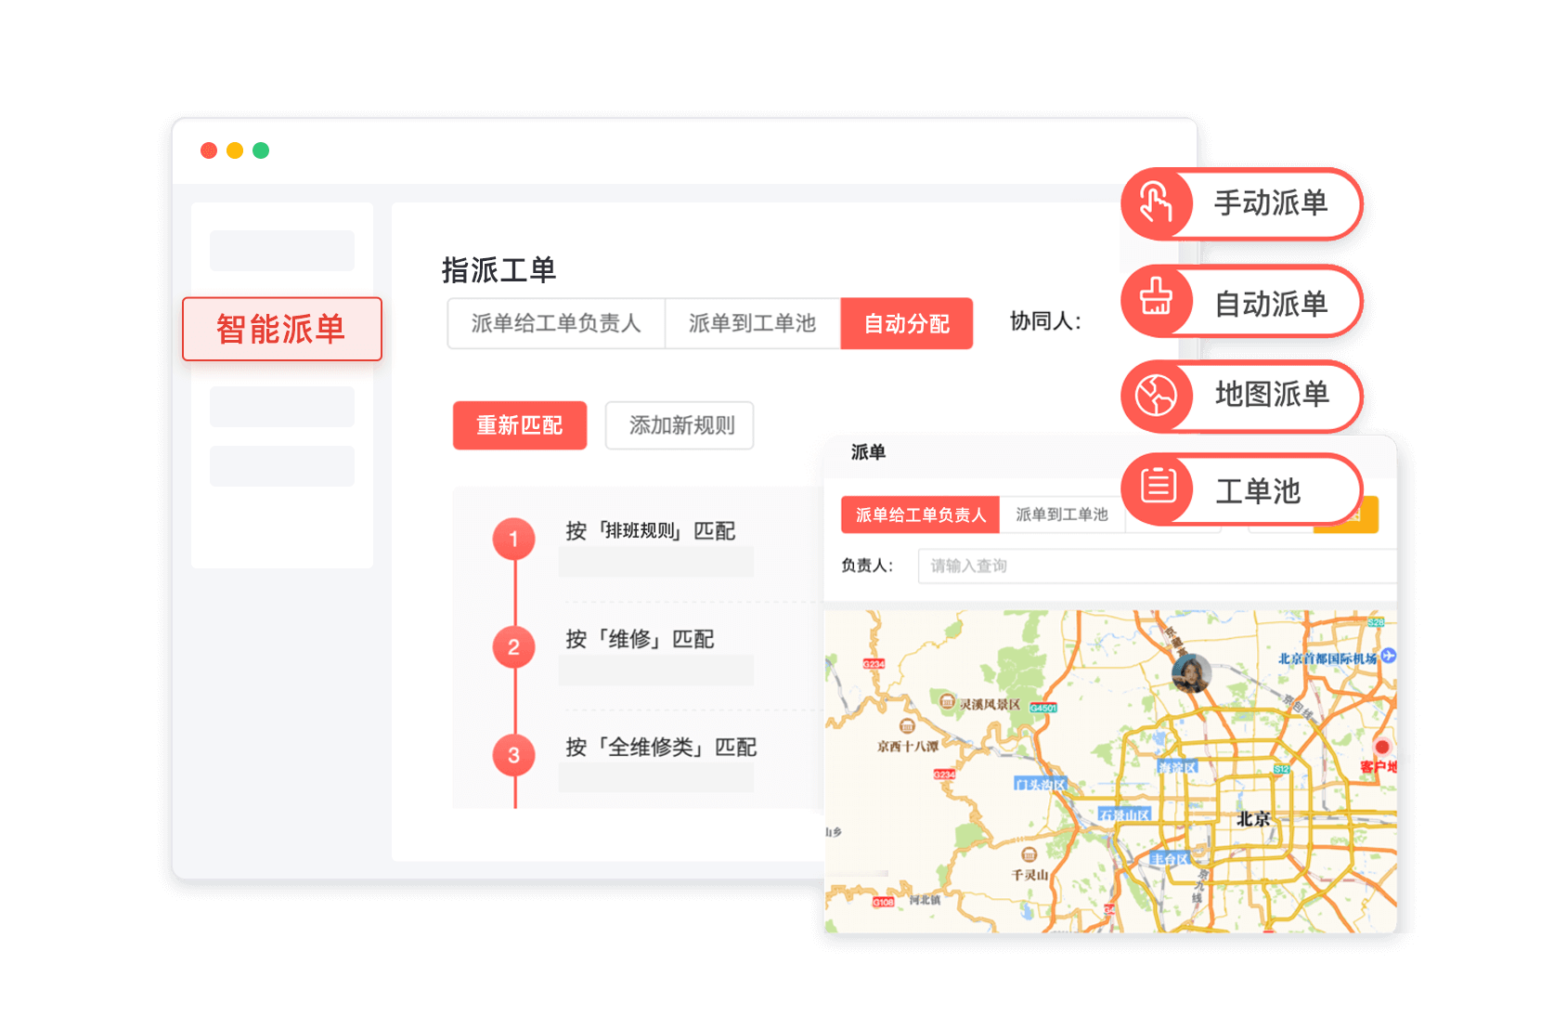1541x1029 pixels.
Task: Click the airport icon near 北京首都国际机场
Action: pos(1388,656)
